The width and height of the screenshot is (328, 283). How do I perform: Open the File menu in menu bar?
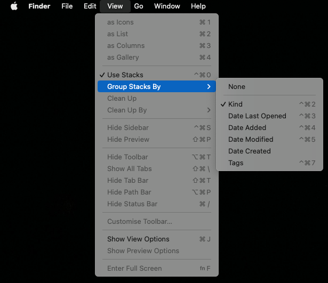(67, 6)
